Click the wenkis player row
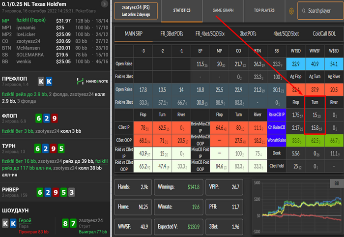Image resolution: width=344 pixels, height=237 pixels. 55,61
